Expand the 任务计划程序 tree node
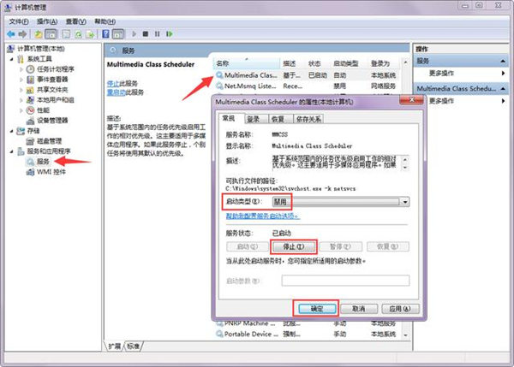514x367 pixels. click(x=21, y=69)
